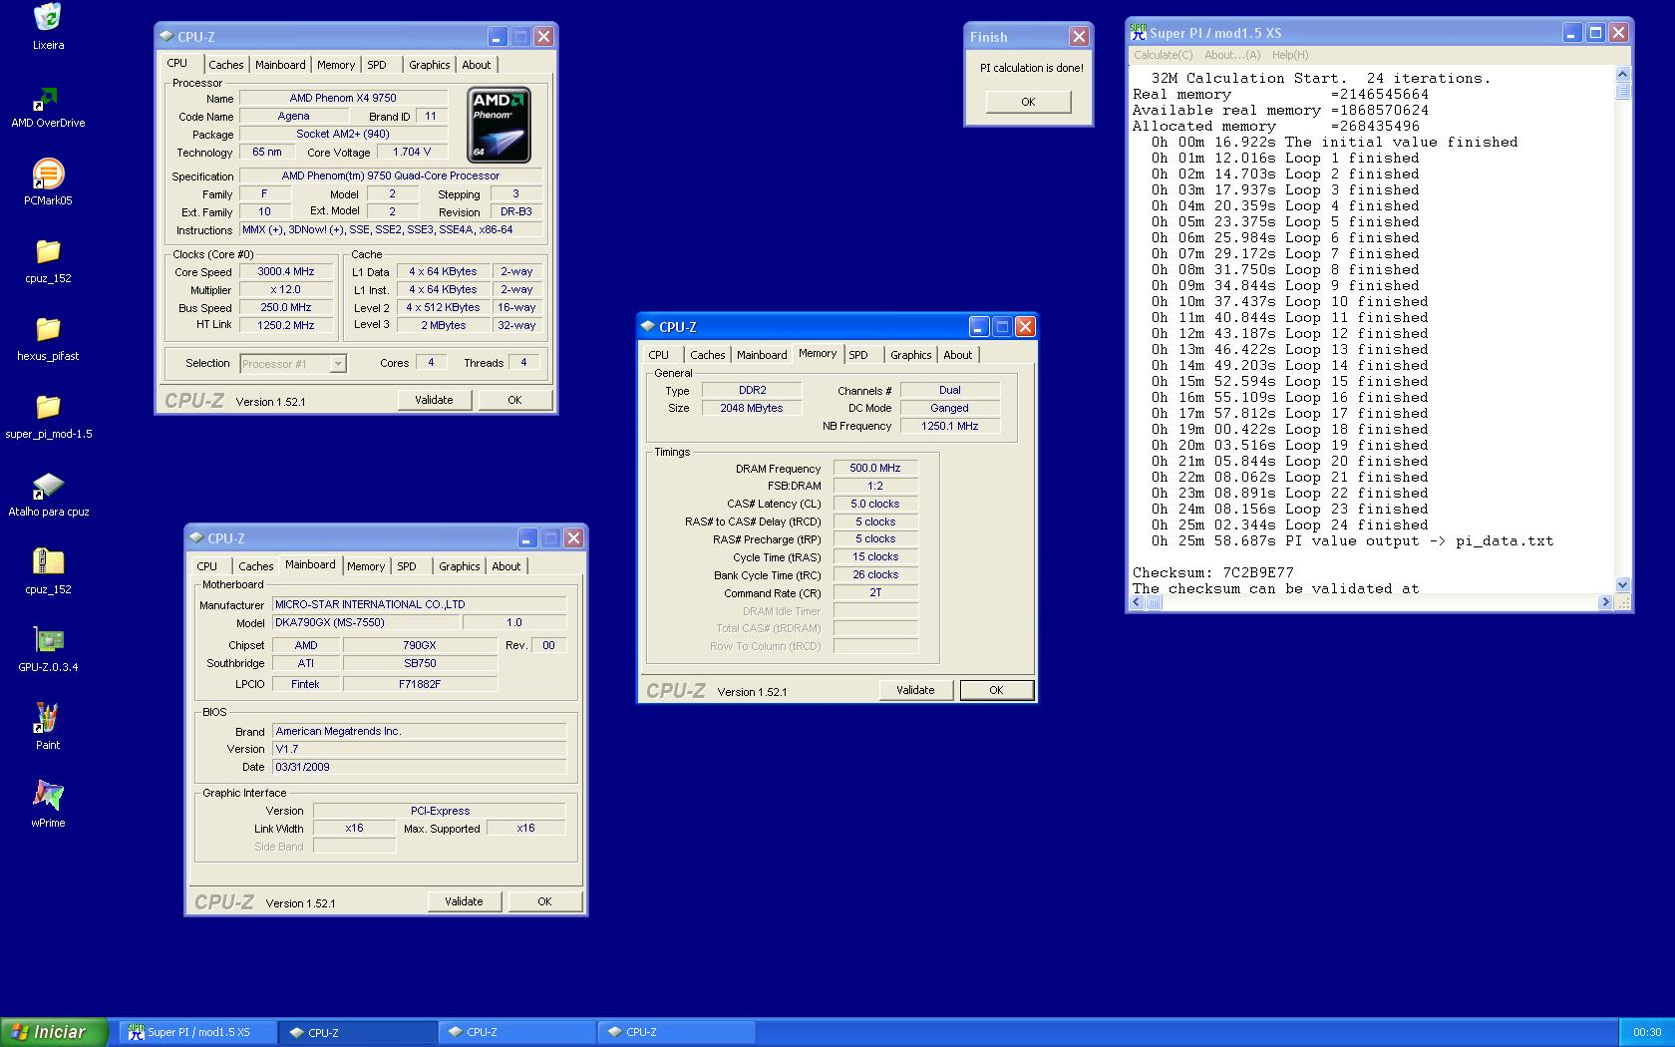Image resolution: width=1675 pixels, height=1047 pixels.
Task: Switch to Super PI taskbar item
Action: click(x=198, y=1032)
